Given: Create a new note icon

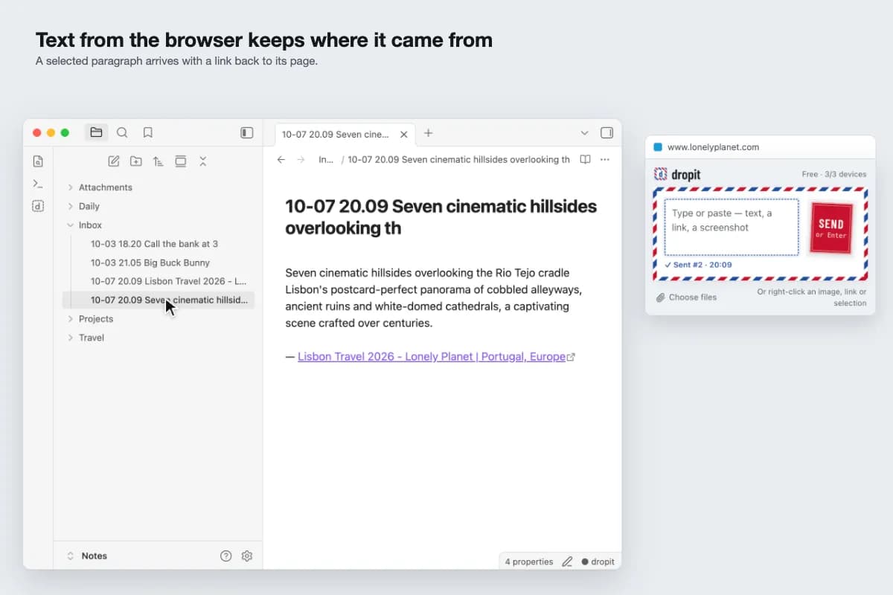Looking at the screenshot, I should 114,161.
